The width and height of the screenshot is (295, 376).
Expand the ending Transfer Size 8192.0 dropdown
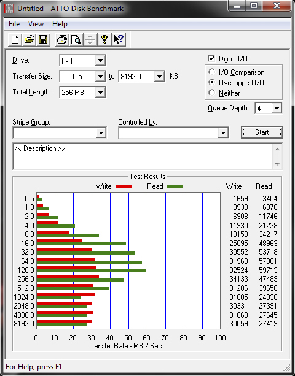point(159,77)
